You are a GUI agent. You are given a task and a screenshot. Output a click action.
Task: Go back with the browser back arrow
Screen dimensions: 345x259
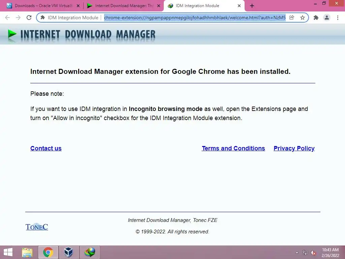(7, 18)
